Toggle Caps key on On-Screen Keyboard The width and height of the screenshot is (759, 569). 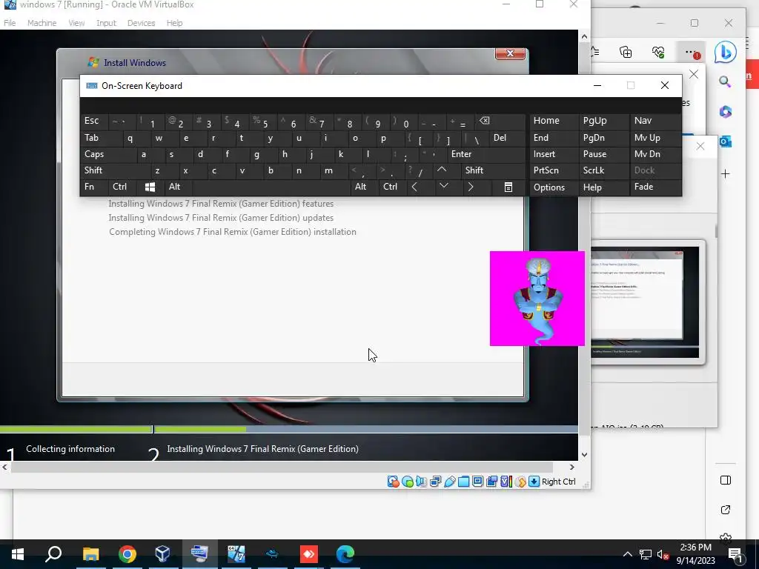107,154
